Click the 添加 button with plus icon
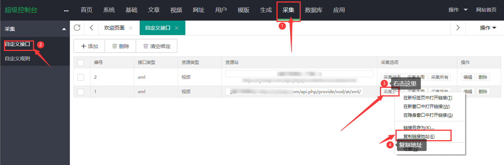Screen dimensions: 504x165 (89, 46)
